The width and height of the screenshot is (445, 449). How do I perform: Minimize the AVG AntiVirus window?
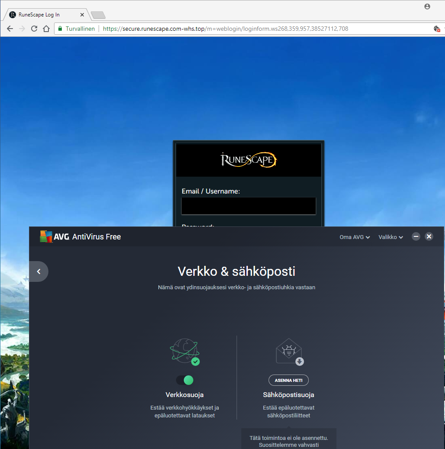coord(416,236)
